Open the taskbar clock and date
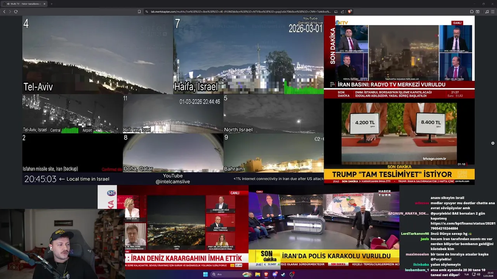Image resolution: width=497 pixels, height=279 pixels. click(x=488, y=274)
